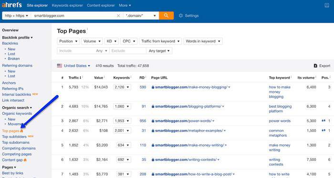334x178 pixels.
Task: Click into the Include filter field
Action: (x=76, y=51)
